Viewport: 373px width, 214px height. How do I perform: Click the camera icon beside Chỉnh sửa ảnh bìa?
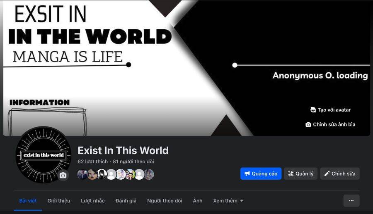(308, 124)
